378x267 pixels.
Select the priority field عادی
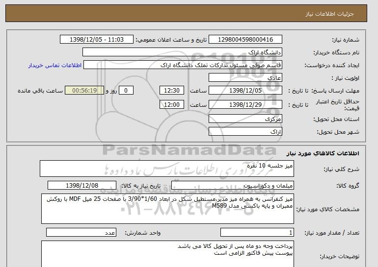(245, 78)
